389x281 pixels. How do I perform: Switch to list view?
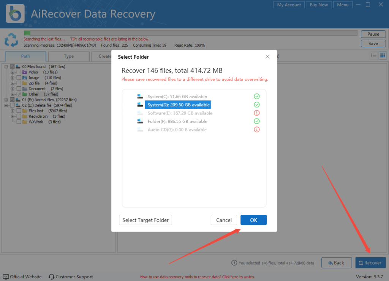click(x=374, y=56)
